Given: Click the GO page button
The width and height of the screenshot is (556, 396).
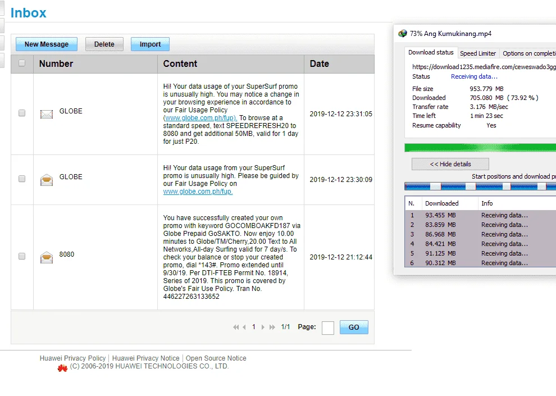Looking at the screenshot, I should point(354,327).
